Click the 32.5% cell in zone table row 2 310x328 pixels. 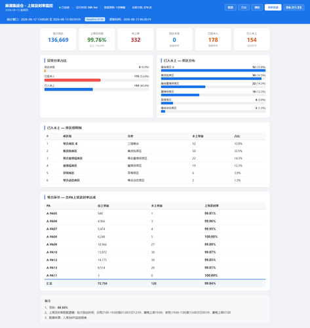pos(238,151)
